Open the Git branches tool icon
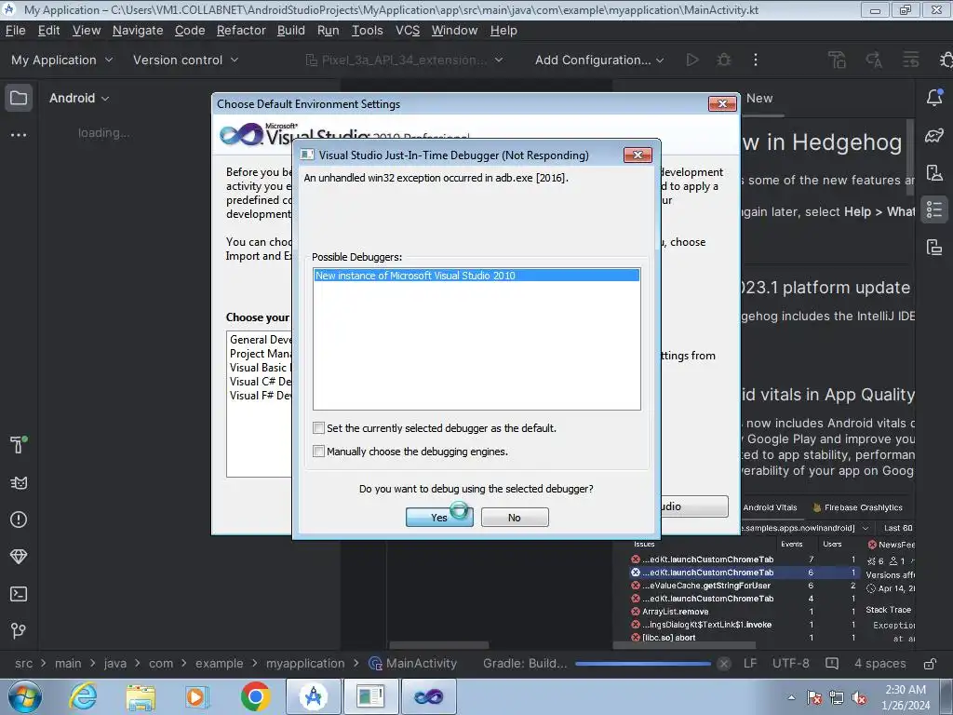This screenshot has height=715, width=953. 19,631
